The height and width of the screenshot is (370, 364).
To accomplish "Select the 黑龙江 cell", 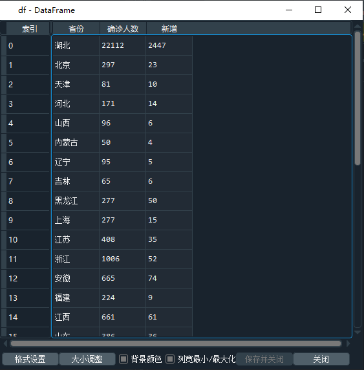I will pos(76,201).
